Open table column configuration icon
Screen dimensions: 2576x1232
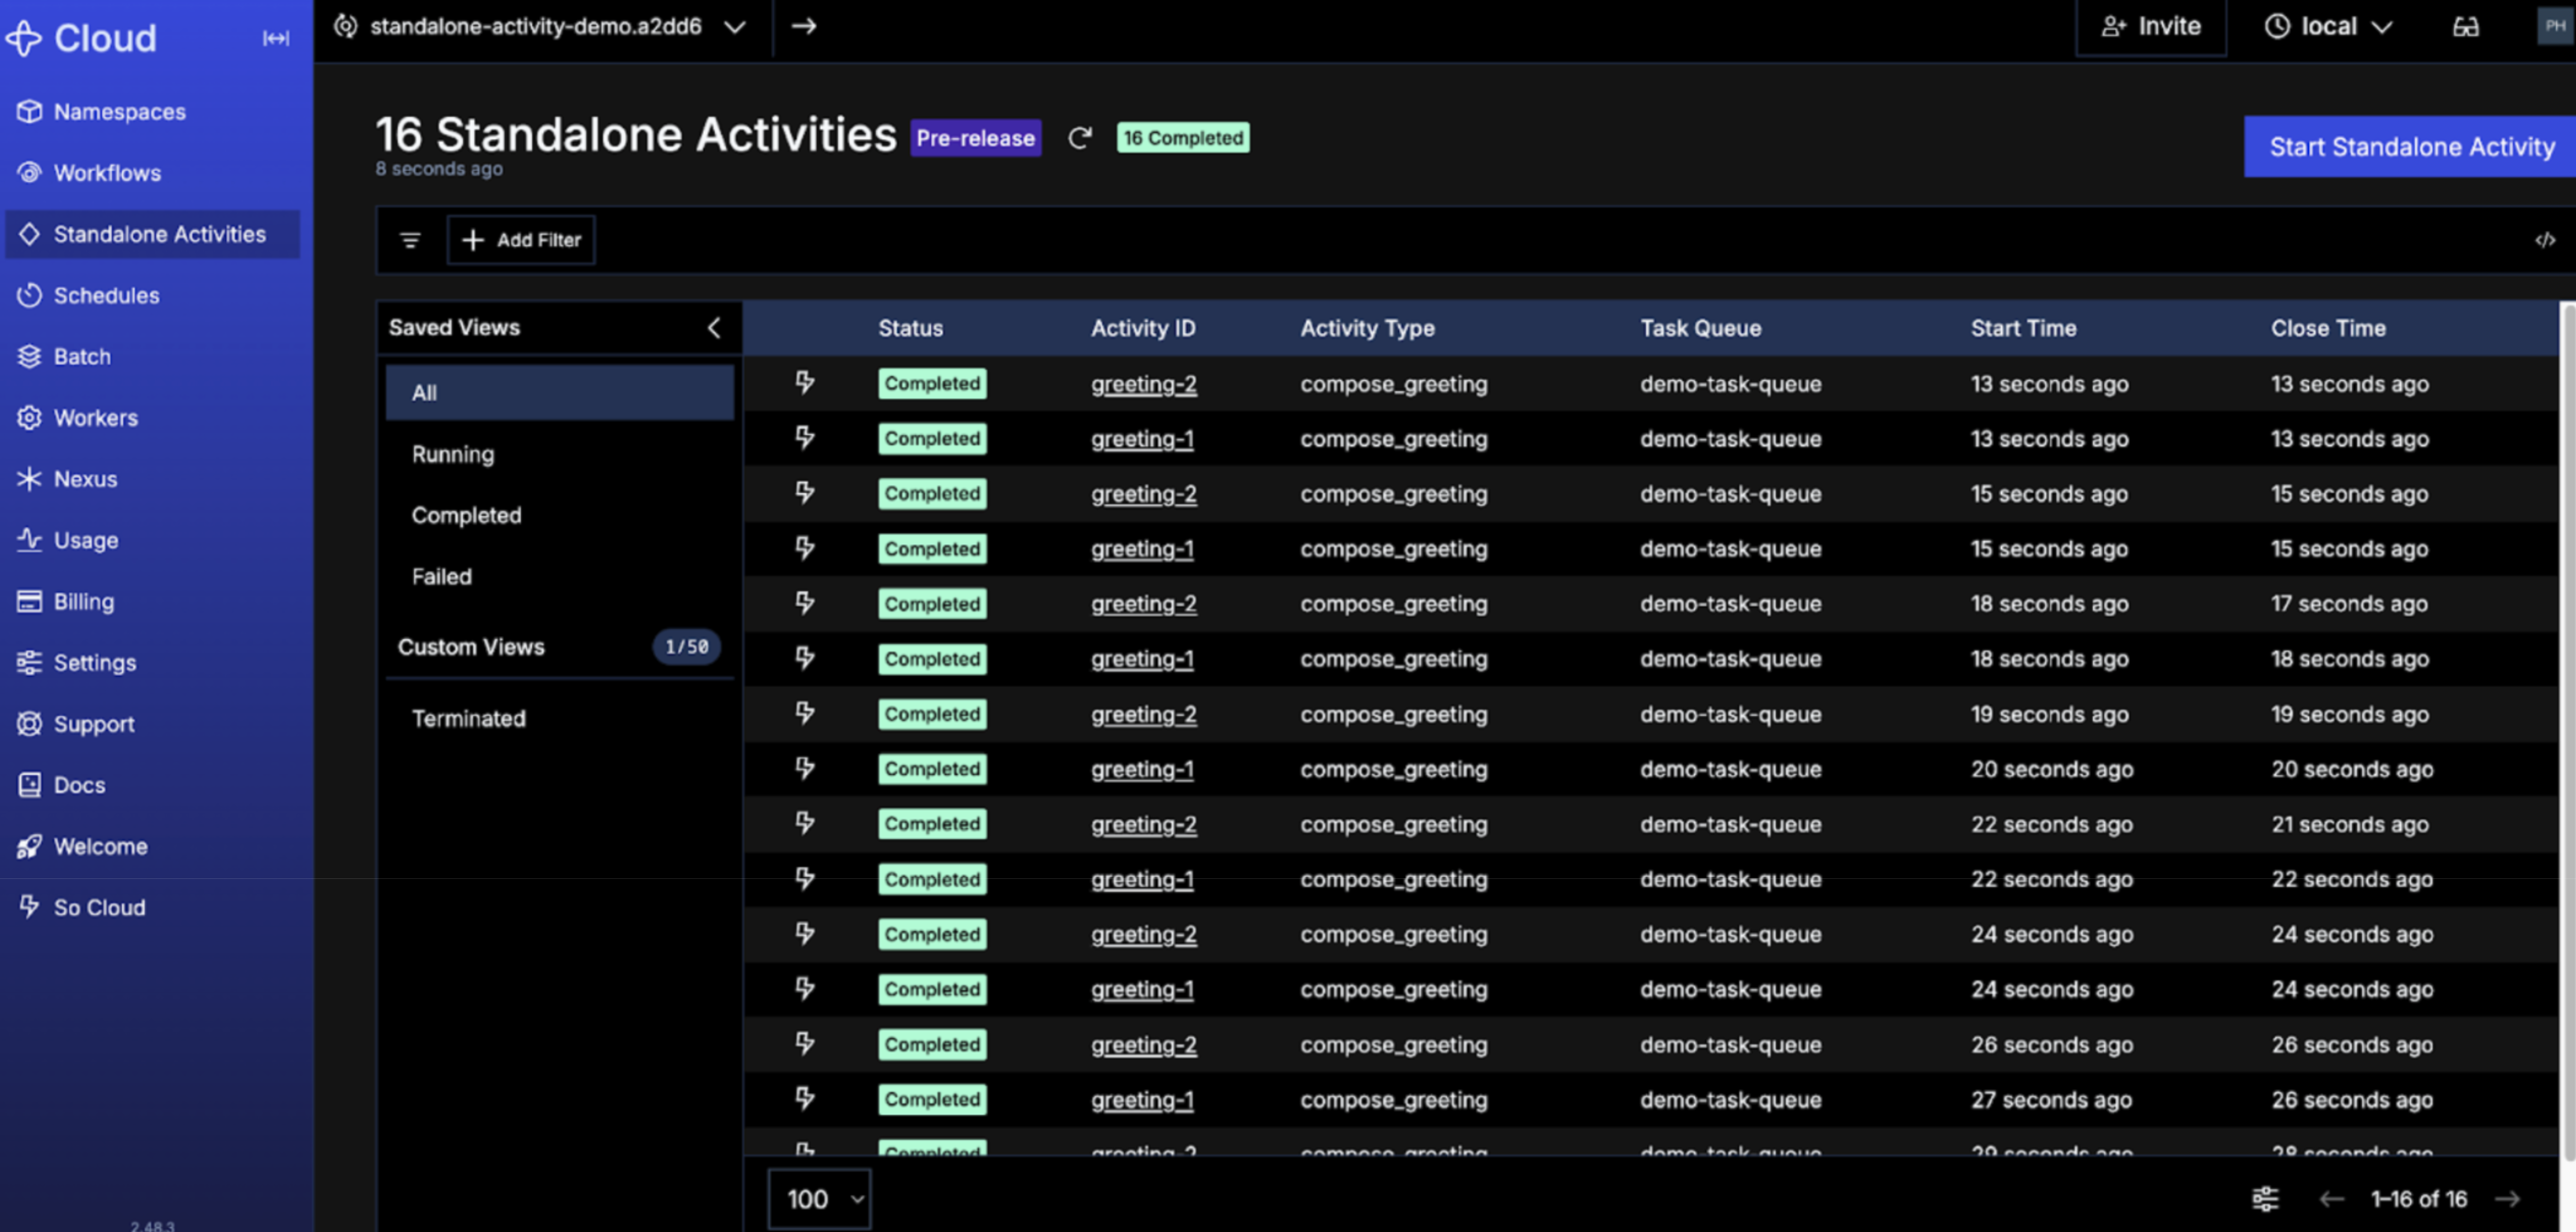[x=2265, y=1199]
